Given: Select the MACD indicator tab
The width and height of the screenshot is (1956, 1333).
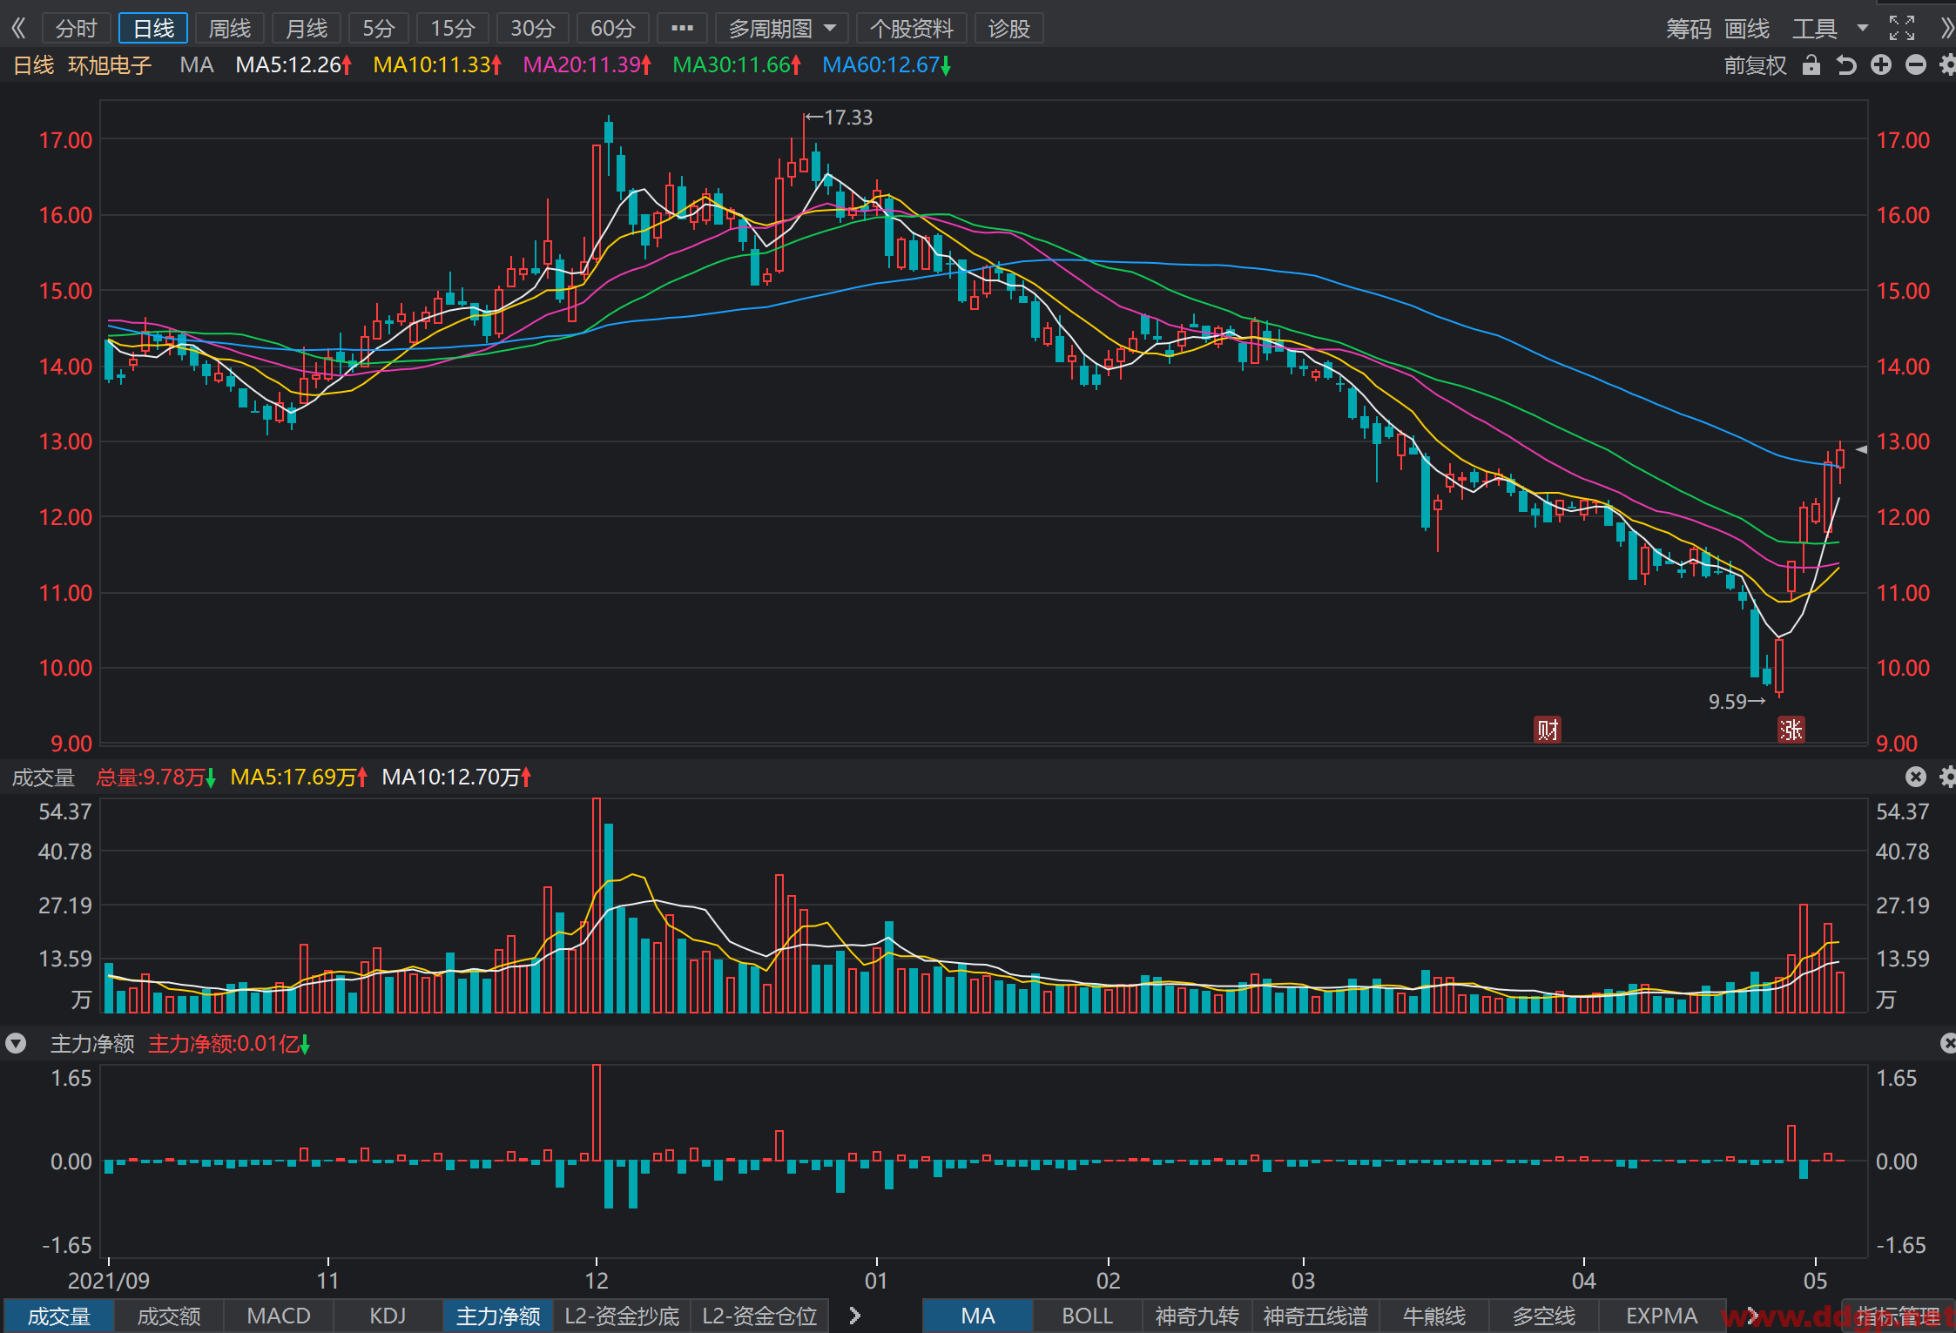Looking at the screenshot, I should tap(279, 1316).
